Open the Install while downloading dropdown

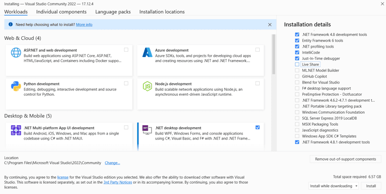334,186
